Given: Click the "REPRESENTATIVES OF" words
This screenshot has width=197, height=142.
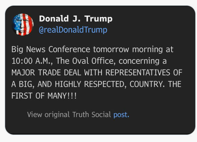Looking at the screenshot, I should pos(144,72).
